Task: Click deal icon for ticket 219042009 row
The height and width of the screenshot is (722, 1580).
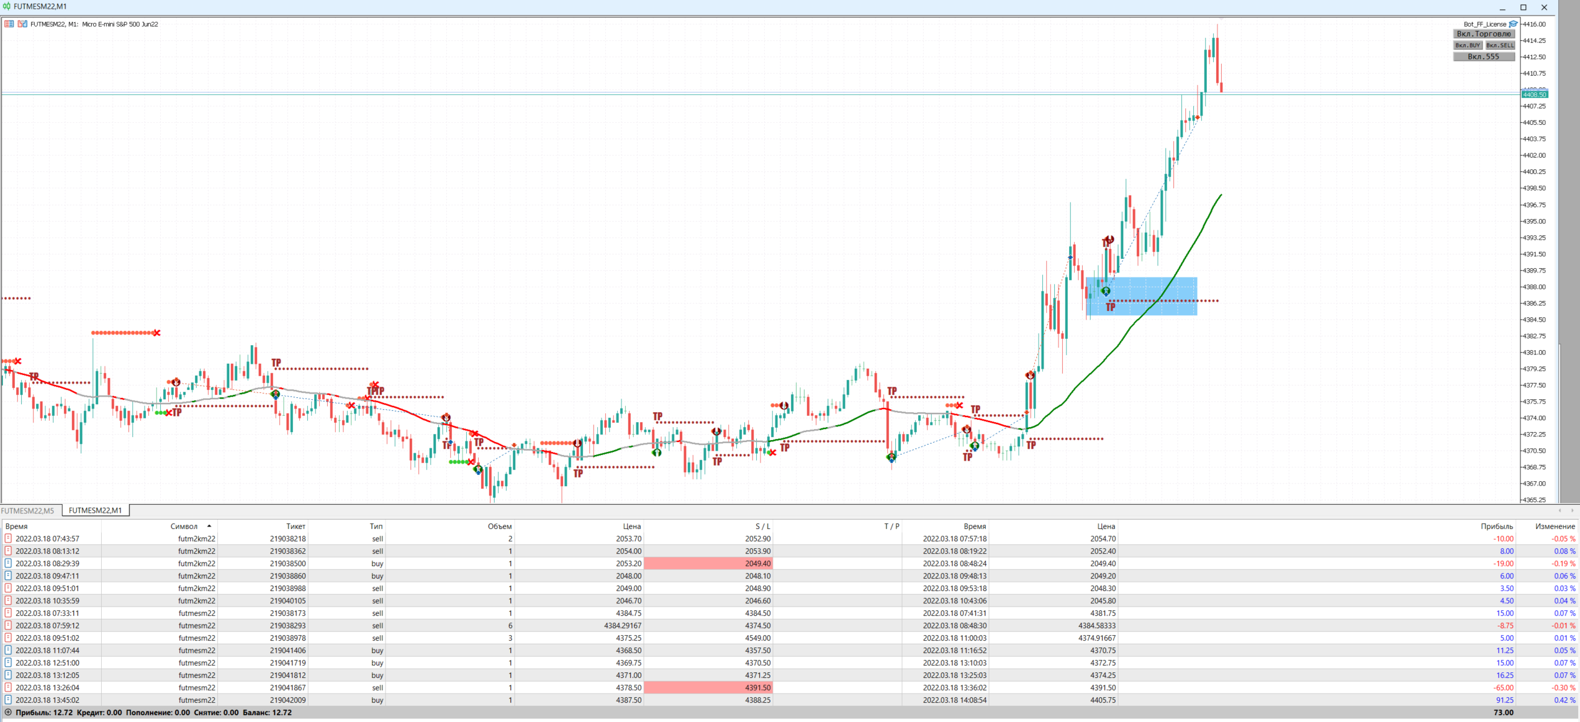Action: point(8,700)
